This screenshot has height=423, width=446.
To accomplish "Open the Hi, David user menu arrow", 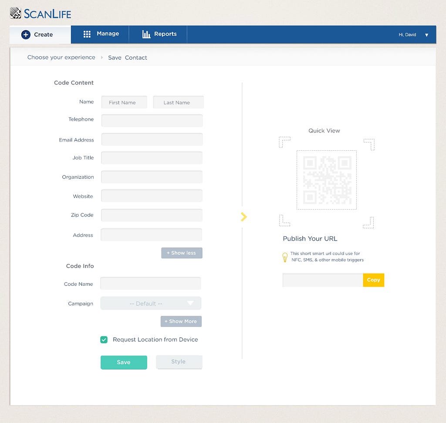I will click(x=427, y=35).
